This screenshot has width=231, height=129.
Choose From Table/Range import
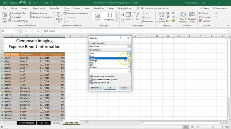click(x=18, y=21)
